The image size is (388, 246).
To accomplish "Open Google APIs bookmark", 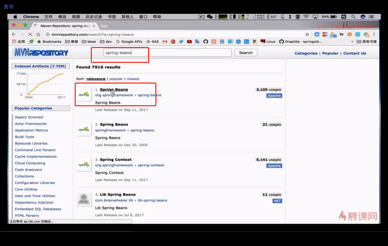I will [x=129, y=41].
